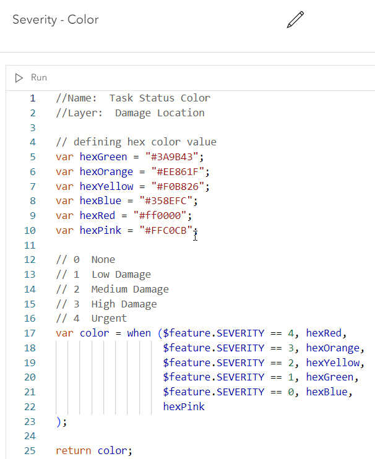Click the comment '// 2 Medium Damage'
Viewport: 375px width, 459px height.
pos(112,290)
